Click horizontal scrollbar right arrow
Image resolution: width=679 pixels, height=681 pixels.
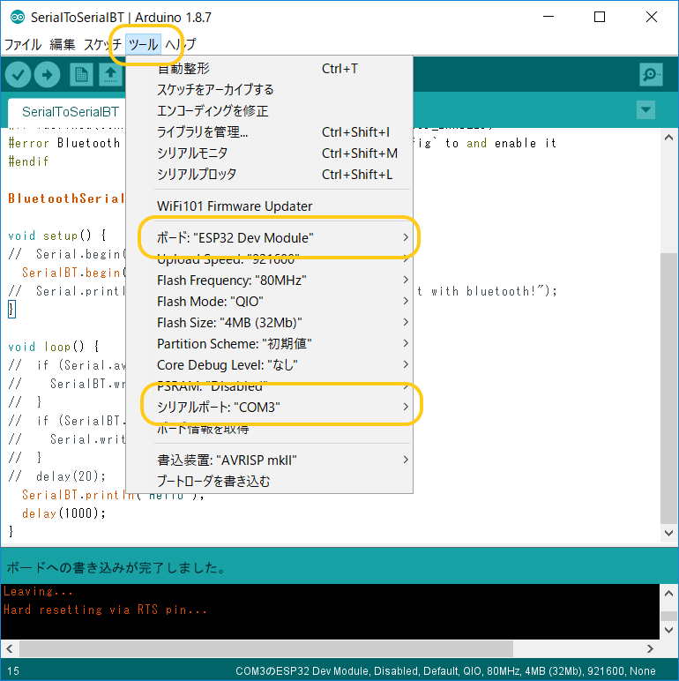650,649
